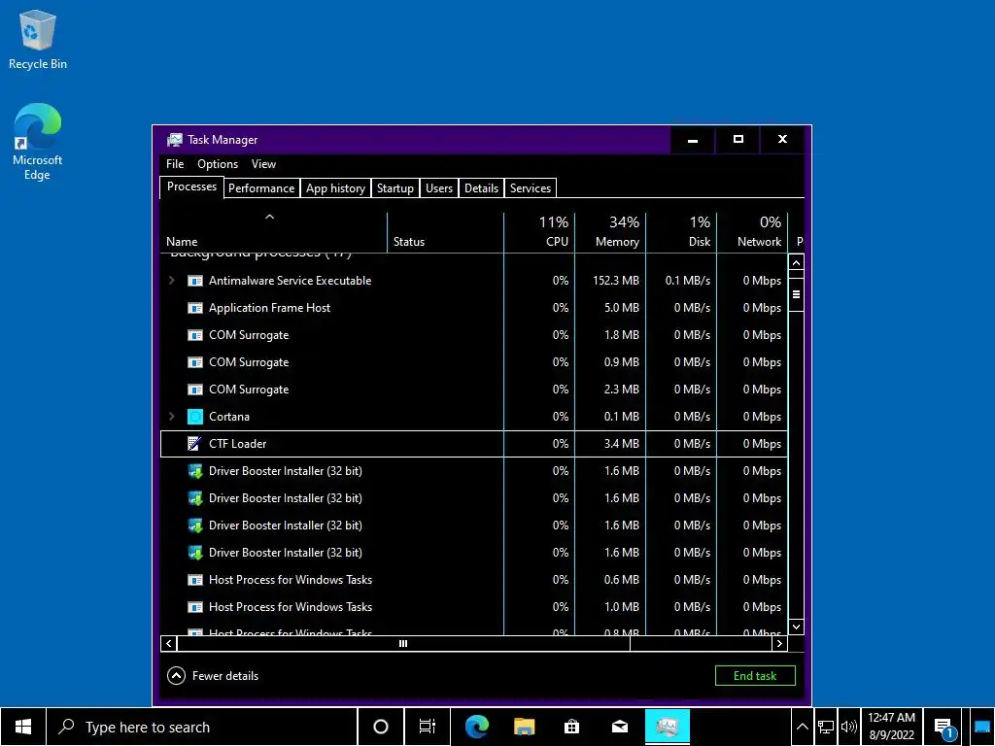This screenshot has height=746, width=995.
Task: Click the horizontal scrollbar thumb
Action: 403,644
